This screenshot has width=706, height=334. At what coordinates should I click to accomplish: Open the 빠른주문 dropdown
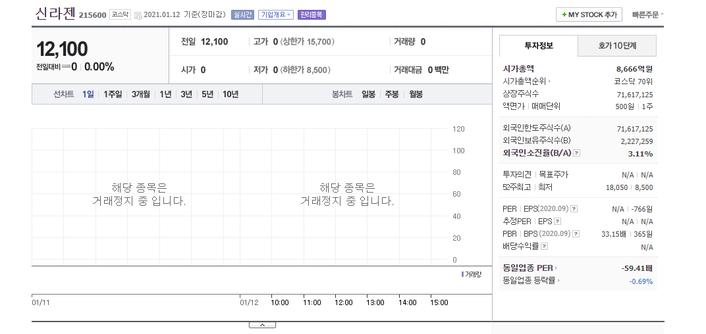(647, 15)
